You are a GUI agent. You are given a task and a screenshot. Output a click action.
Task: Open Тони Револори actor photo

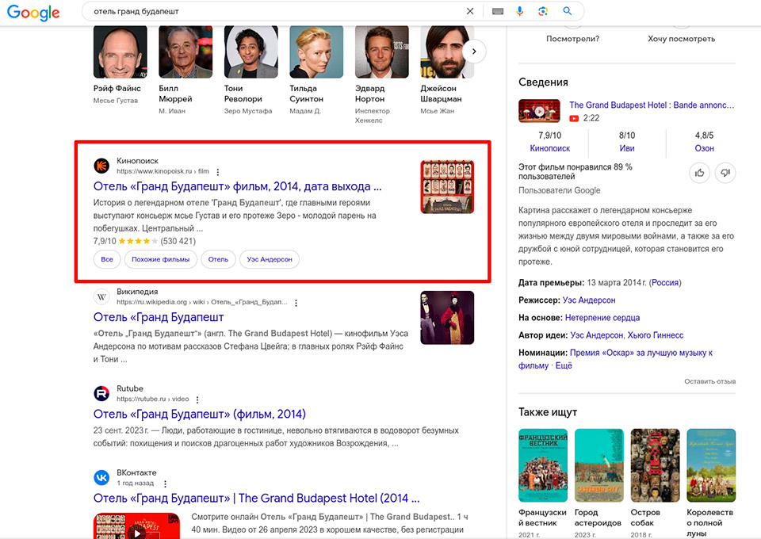251,52
